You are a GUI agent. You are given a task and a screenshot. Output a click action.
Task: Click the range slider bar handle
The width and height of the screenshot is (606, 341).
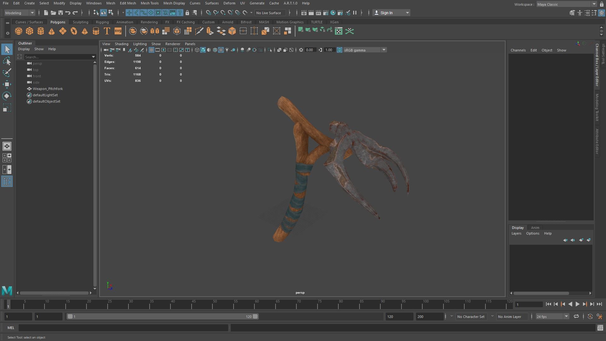coord(163,316)
